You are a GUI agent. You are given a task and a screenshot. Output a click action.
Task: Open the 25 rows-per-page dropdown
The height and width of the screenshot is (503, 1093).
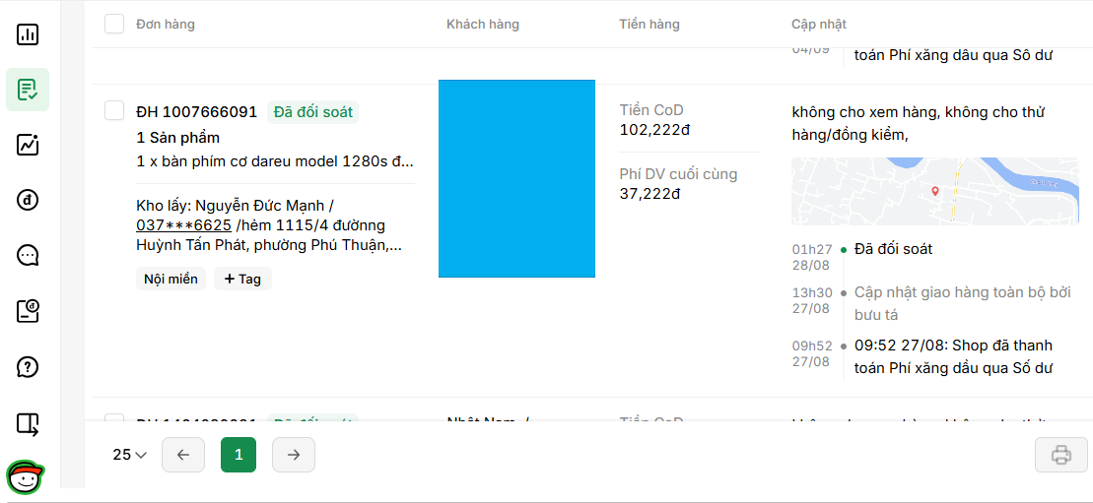tap(130, 455)
